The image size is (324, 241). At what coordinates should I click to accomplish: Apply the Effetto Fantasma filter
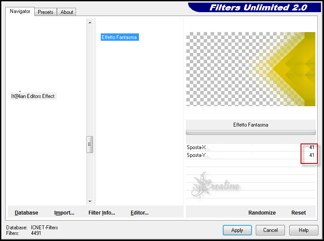[x=237, y=230]
